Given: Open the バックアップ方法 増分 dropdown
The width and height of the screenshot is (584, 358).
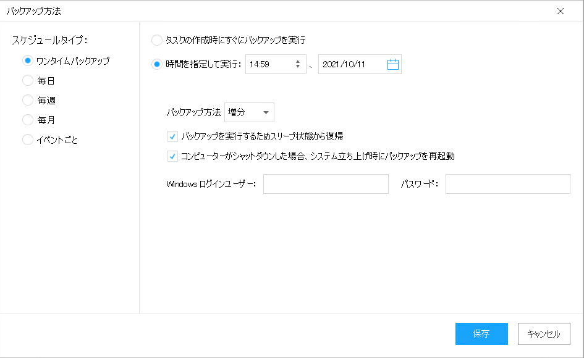Looking at the screenshot, I should [249, 112].
